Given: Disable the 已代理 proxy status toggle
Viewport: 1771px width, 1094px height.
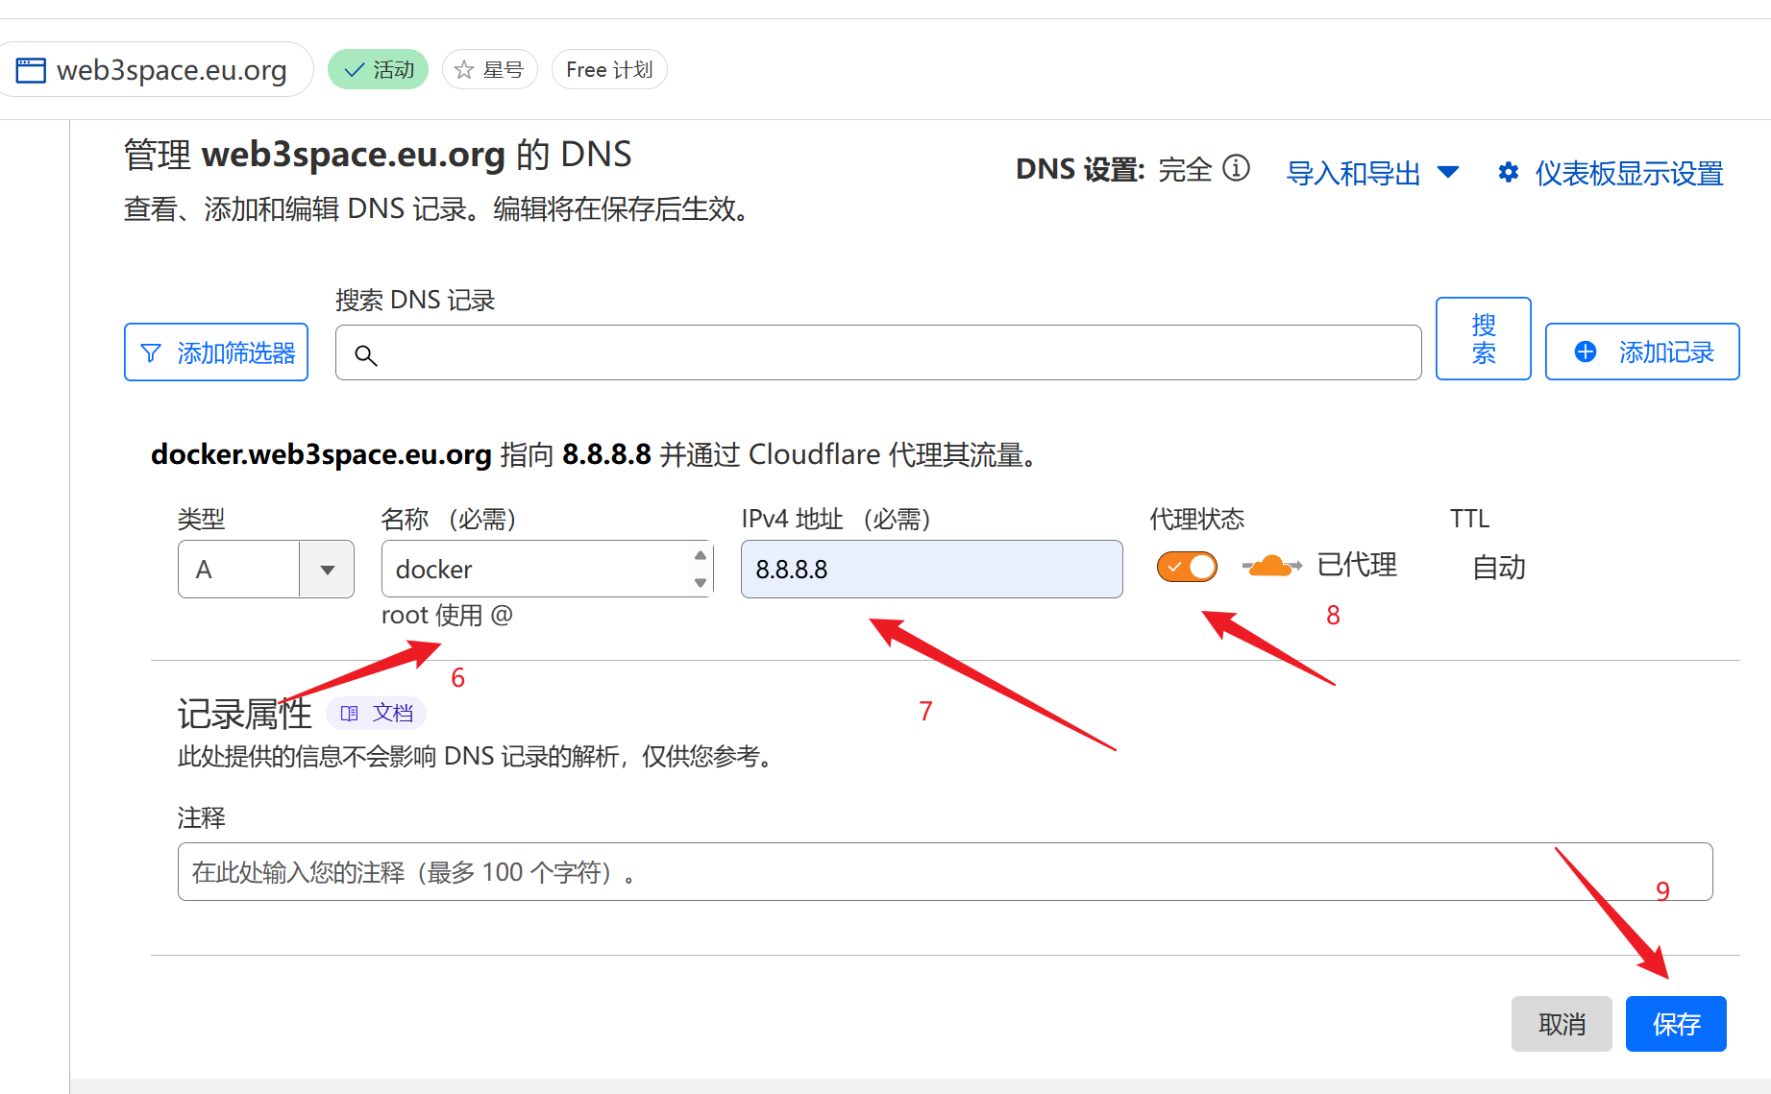Looking at the screenshot, I should coord(1187,566).
